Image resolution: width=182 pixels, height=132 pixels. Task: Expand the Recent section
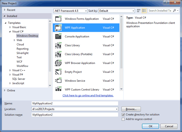(5, 10)
